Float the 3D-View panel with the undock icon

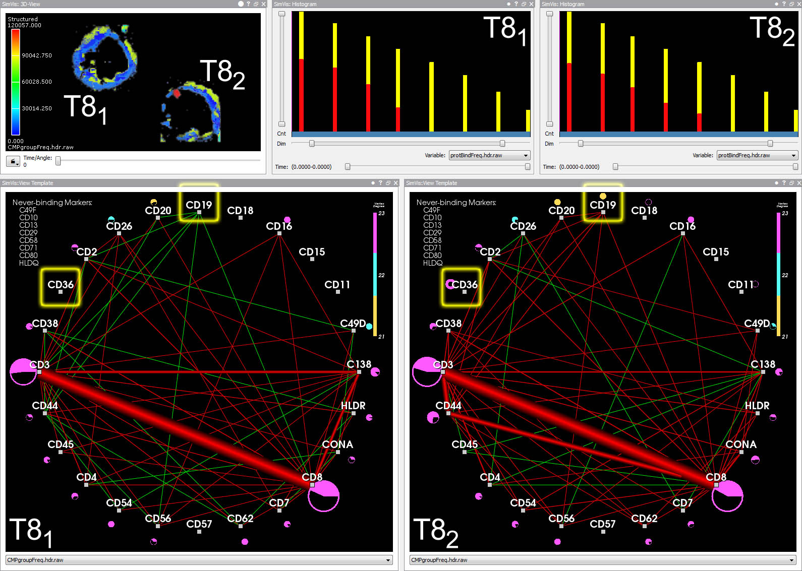point(256,4)
